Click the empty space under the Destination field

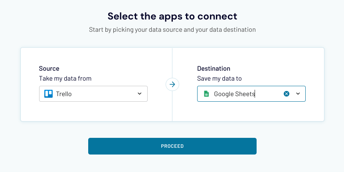pyautogui.click(x=251, y=111)
